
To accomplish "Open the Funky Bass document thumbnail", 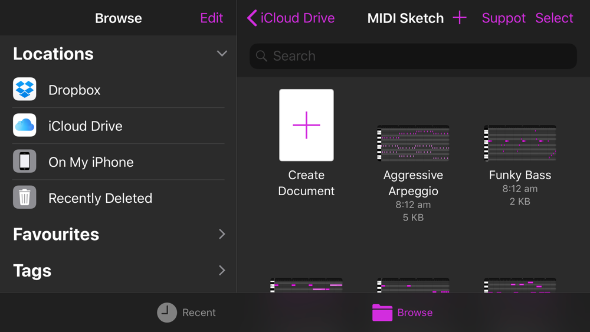I will 520,143.
